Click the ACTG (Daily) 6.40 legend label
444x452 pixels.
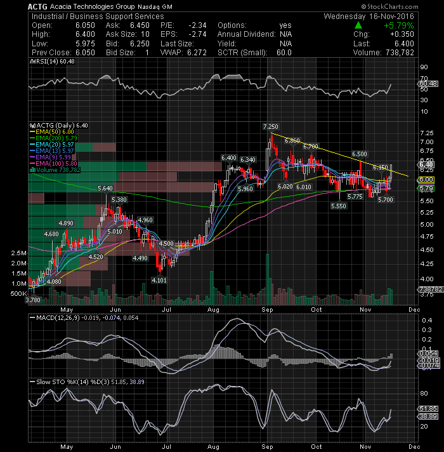click(59, 126)
